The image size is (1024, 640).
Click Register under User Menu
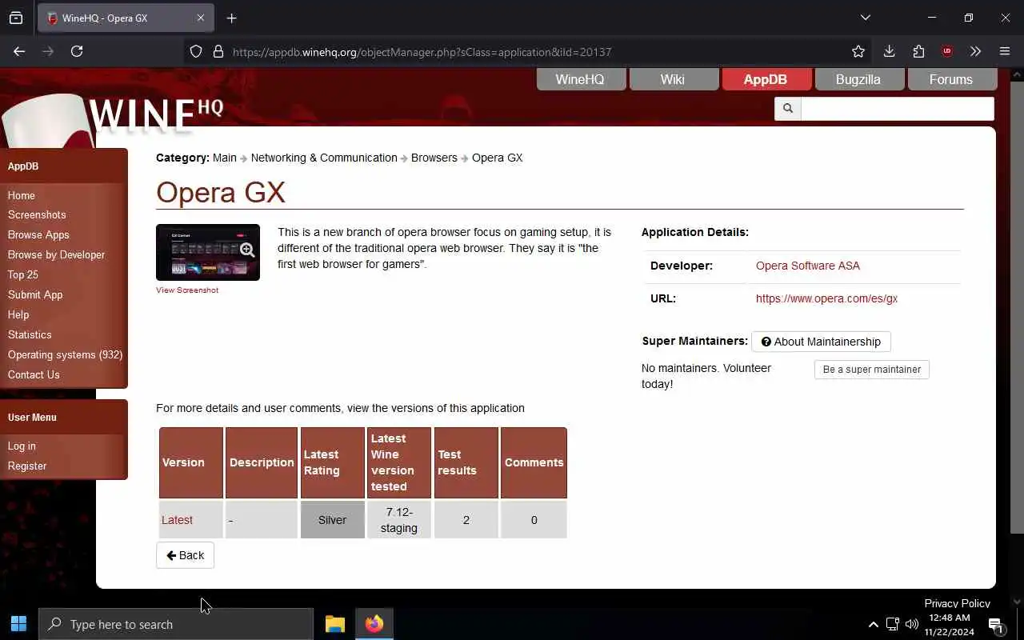click(x=27, y=466)
